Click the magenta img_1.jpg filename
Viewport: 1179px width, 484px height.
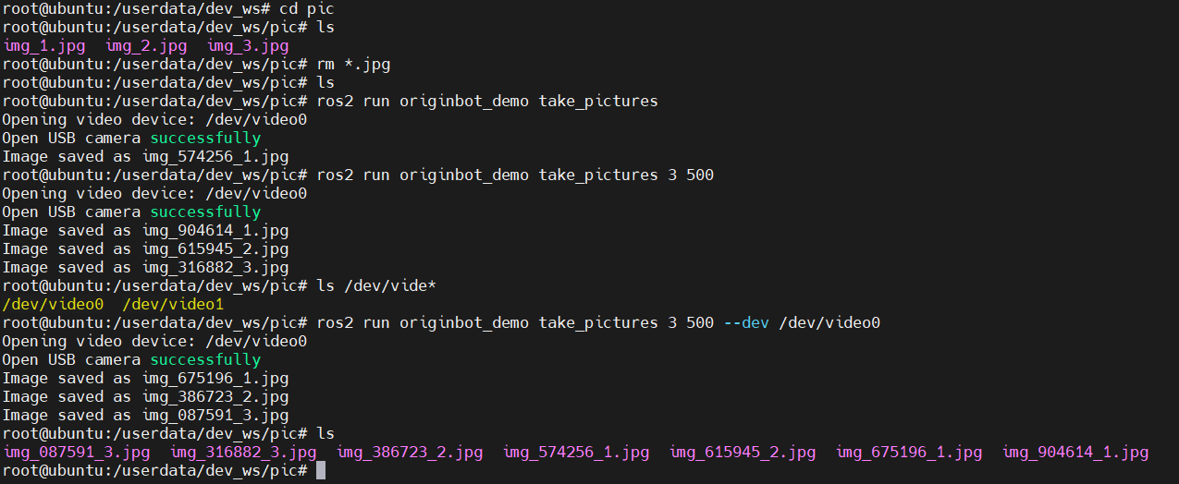point(44,46)
